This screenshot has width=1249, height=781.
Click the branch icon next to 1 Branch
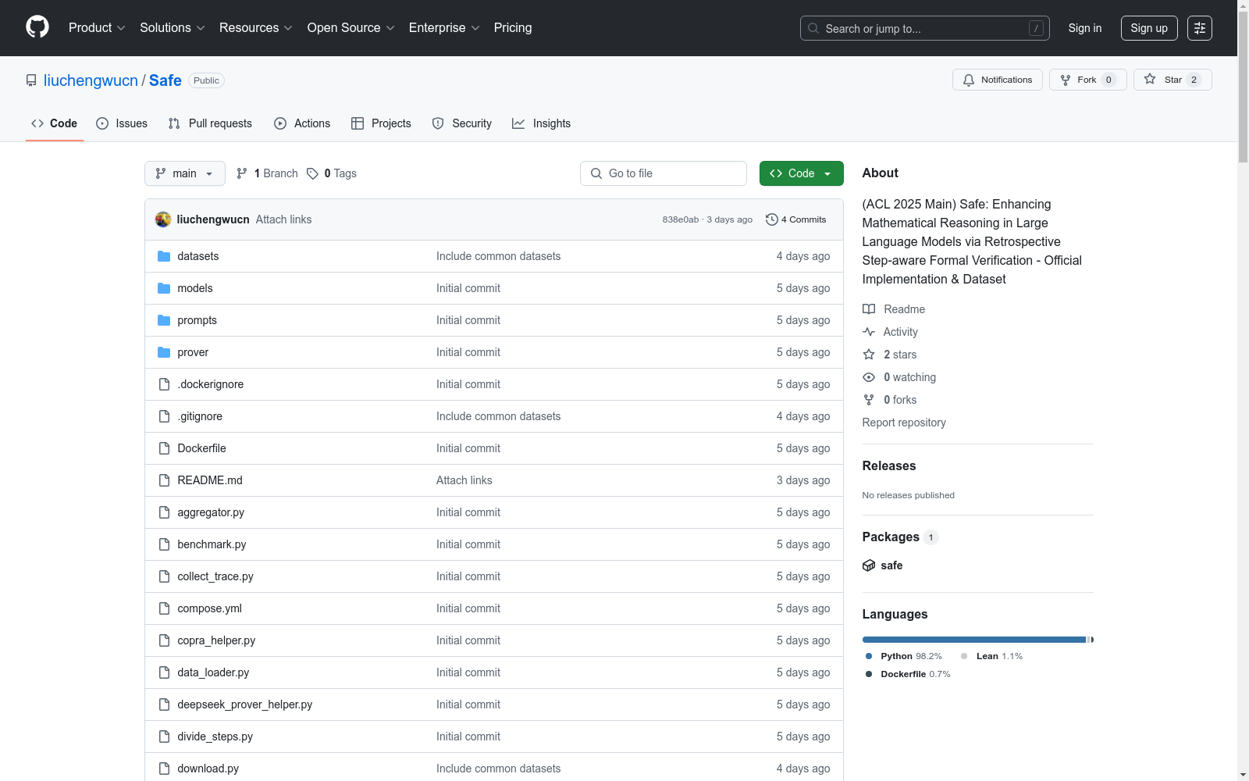pos(242,173)
